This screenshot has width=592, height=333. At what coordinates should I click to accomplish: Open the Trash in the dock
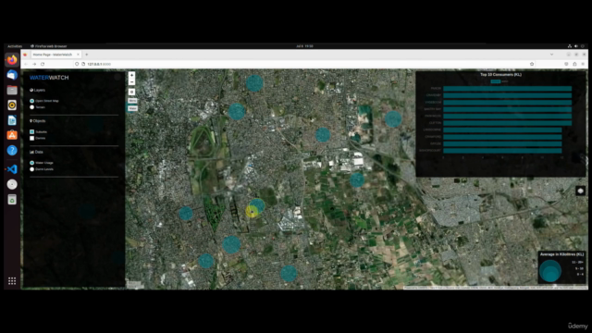pyautogui.click(x=12, y=200)
